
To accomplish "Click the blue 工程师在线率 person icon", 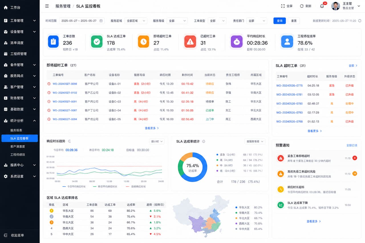I will [x=287, y=42].
